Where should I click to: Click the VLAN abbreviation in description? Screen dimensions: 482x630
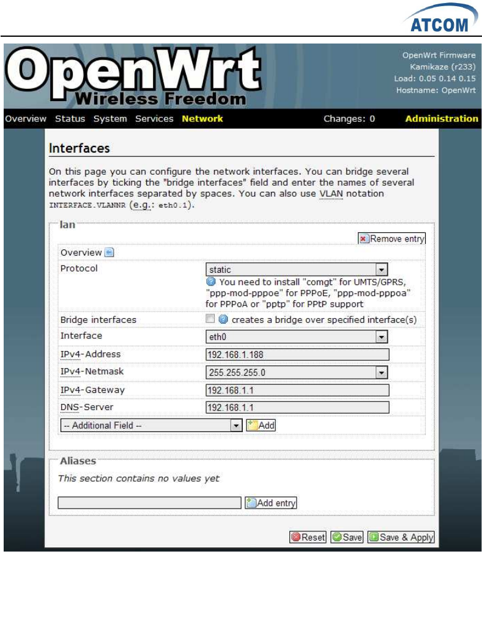332,194
